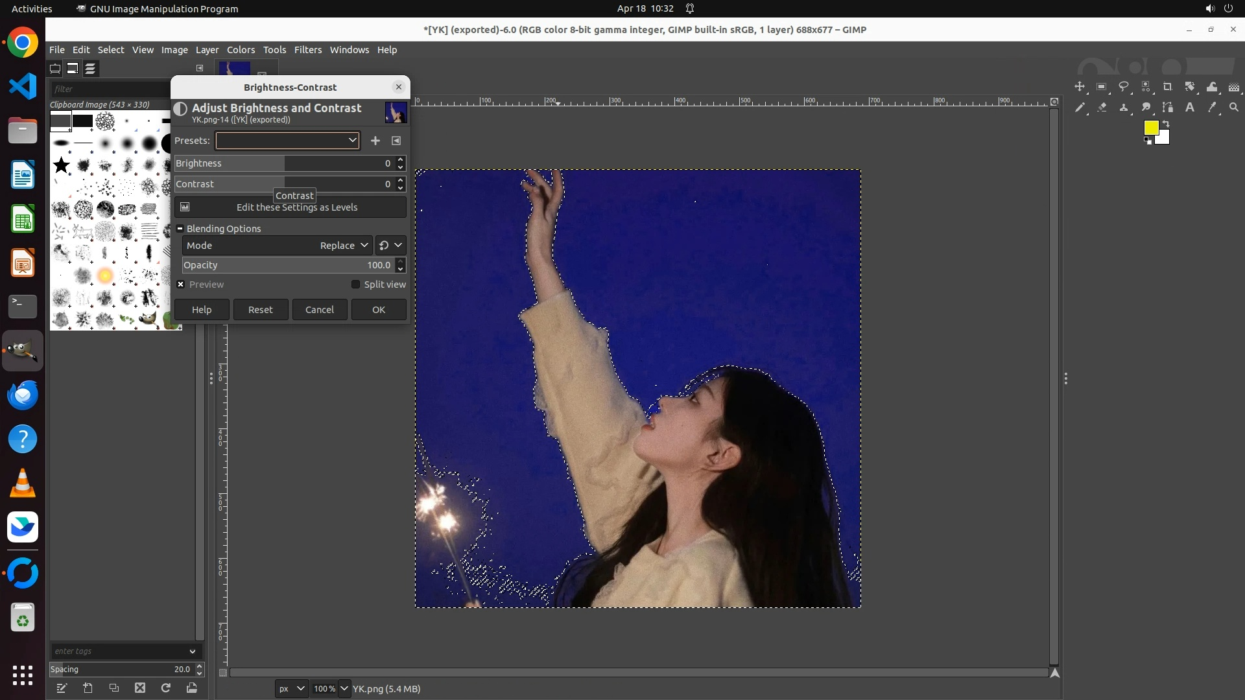Activate the Clone stamp tool
This screenshot has width=1245, height=700.
1124,108
